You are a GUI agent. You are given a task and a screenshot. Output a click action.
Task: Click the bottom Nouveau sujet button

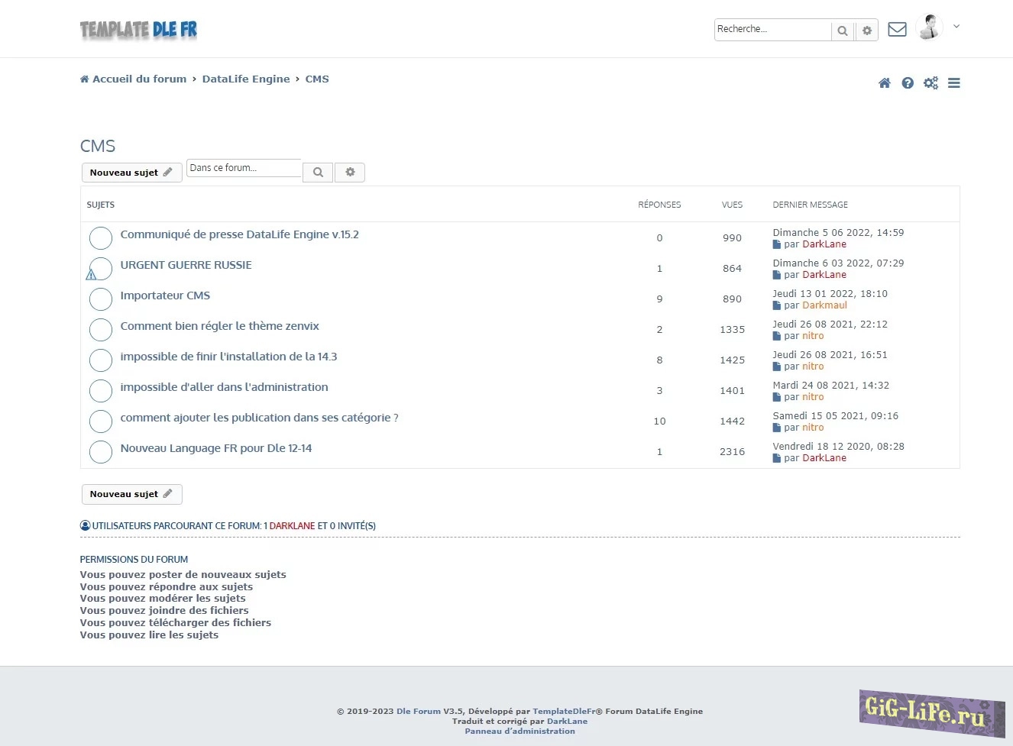[131, 494]
